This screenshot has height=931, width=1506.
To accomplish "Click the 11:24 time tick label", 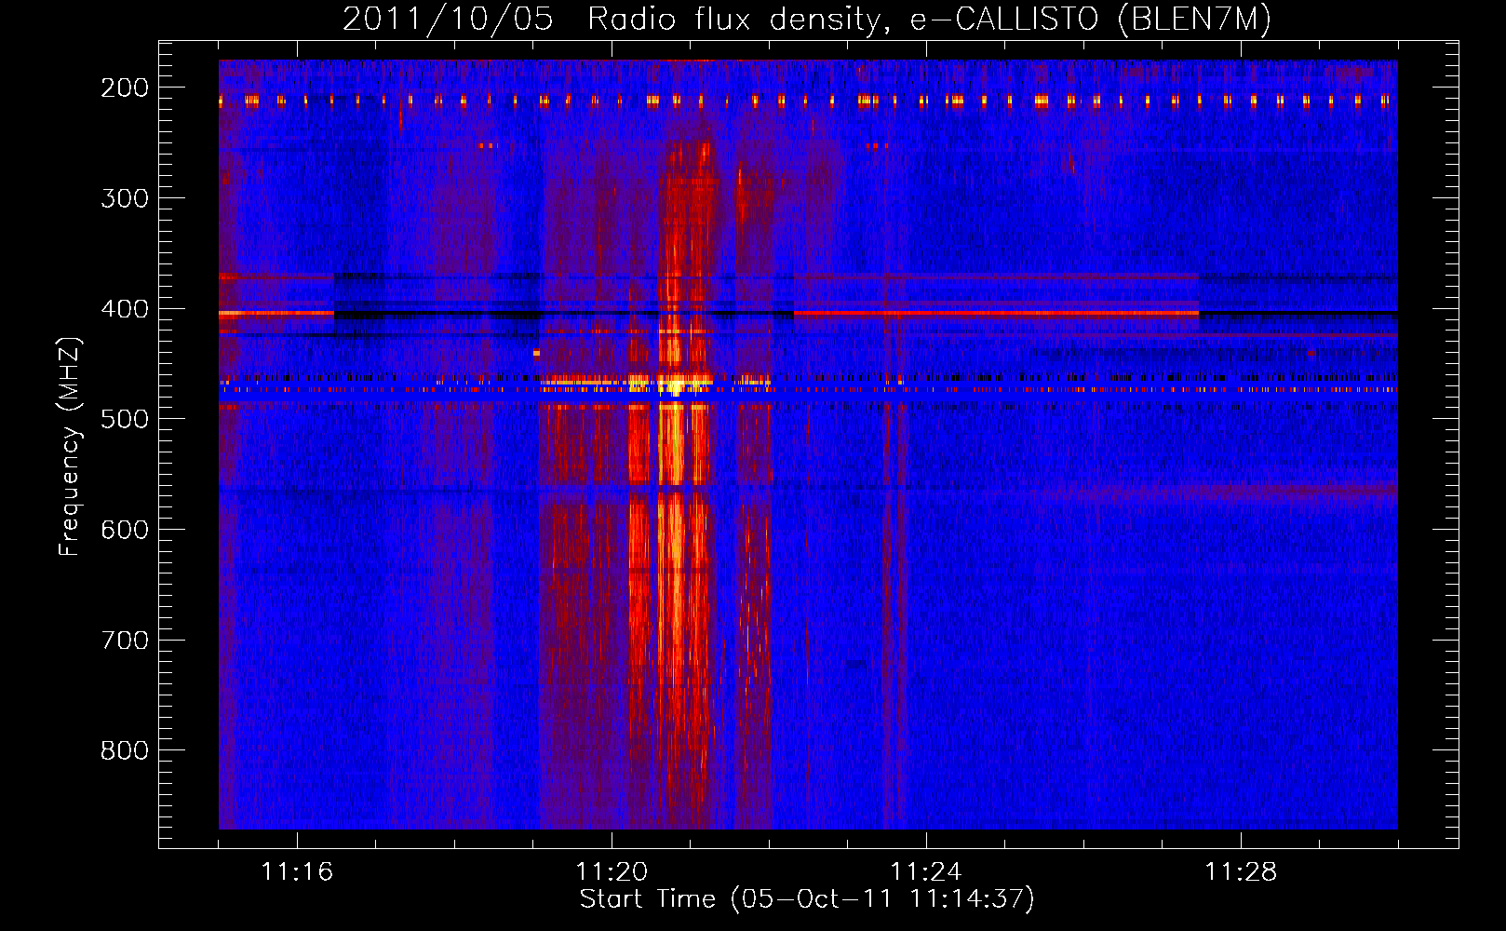I will [926, 872].
